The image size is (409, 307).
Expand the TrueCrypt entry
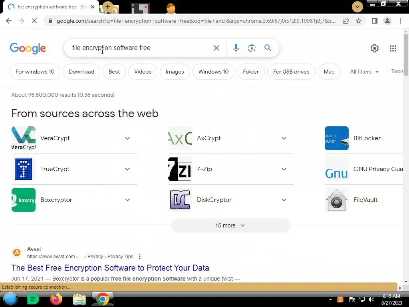tap(127, 169)
